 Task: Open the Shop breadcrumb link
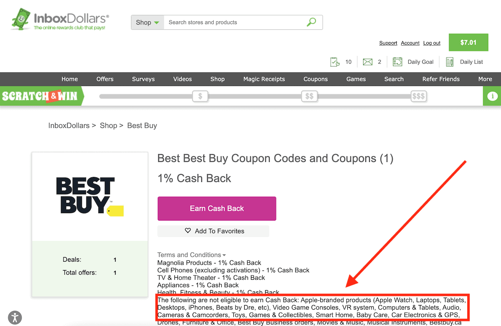(x=109, y=125)
